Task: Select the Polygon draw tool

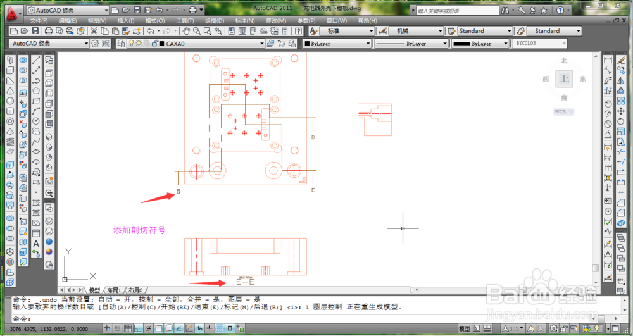Action: 36,90
